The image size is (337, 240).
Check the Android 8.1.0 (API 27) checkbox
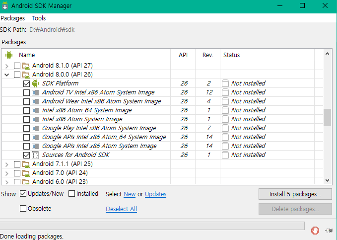[x=17, y=66]
